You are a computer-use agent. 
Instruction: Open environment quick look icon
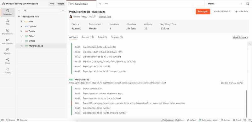coord(248,4)
